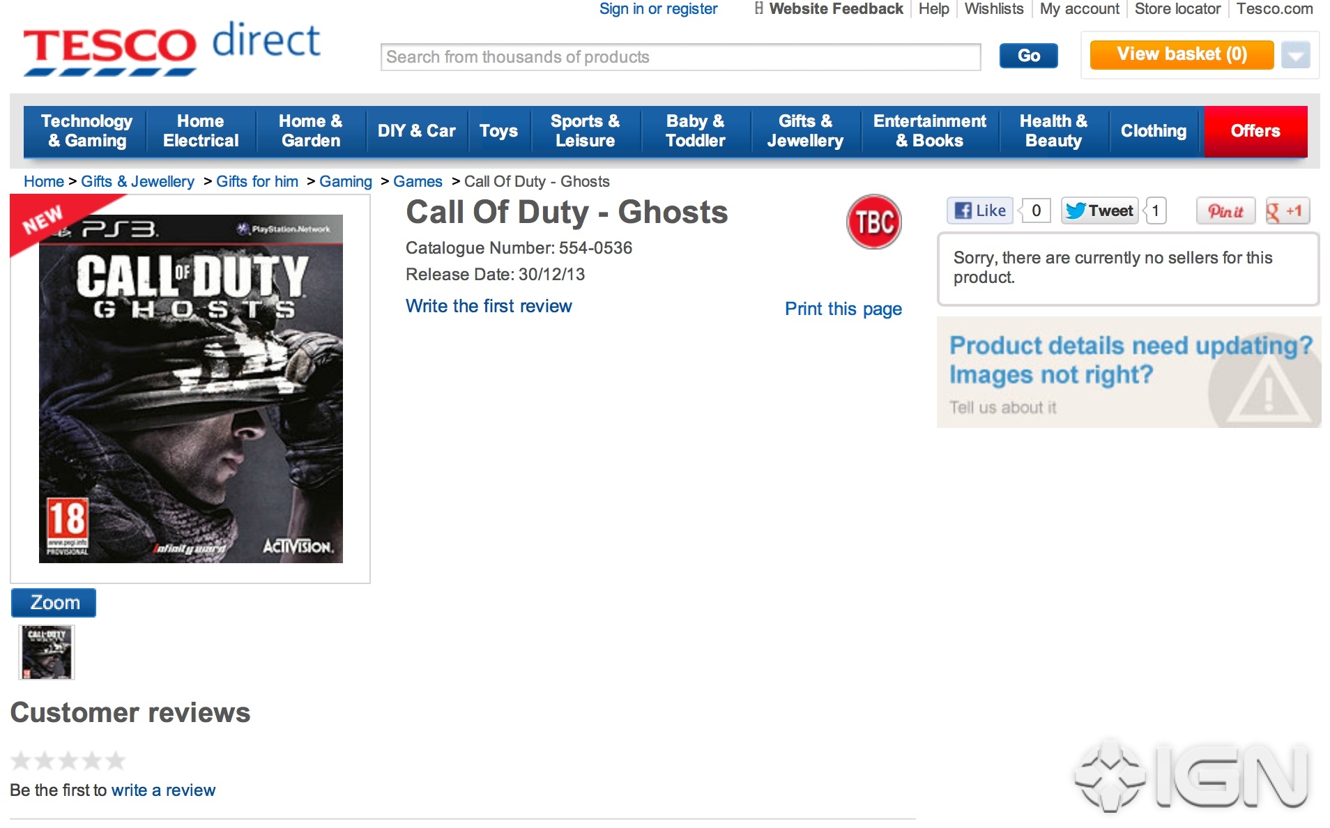
Task: Click the Zoom button under cover image
Action: [x=54, y=603]
